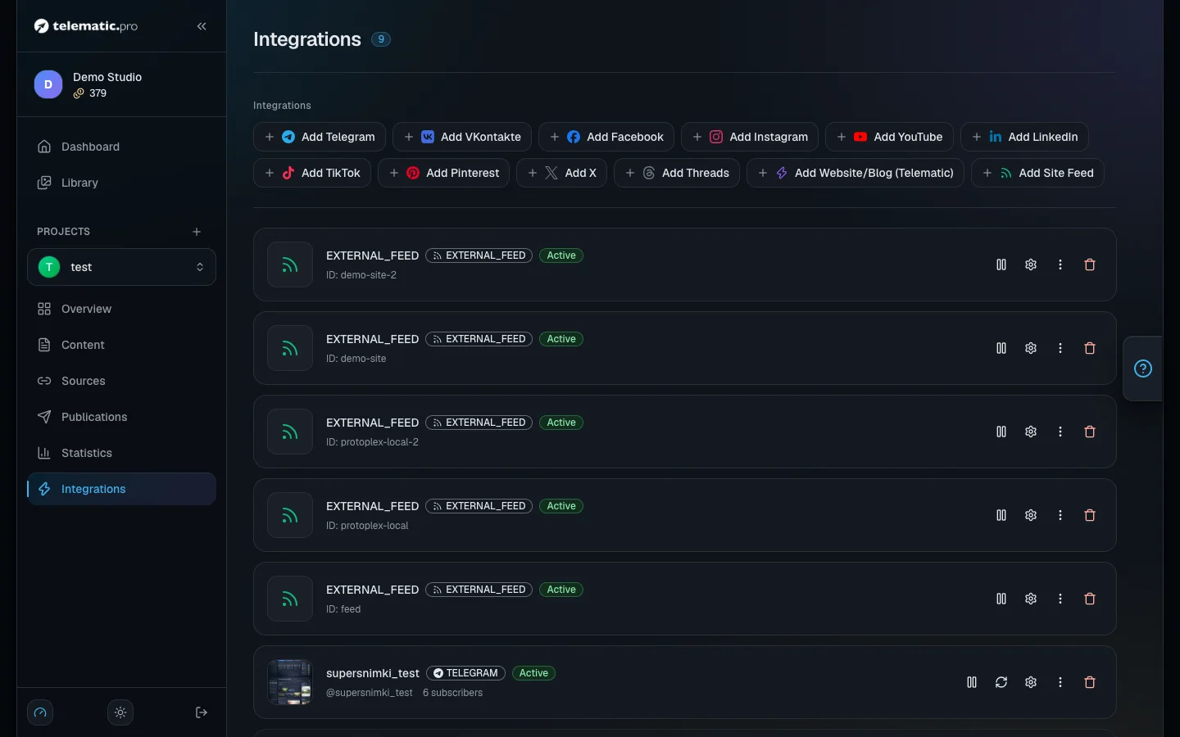Add a TikTok integration

[x=312, y=173]
